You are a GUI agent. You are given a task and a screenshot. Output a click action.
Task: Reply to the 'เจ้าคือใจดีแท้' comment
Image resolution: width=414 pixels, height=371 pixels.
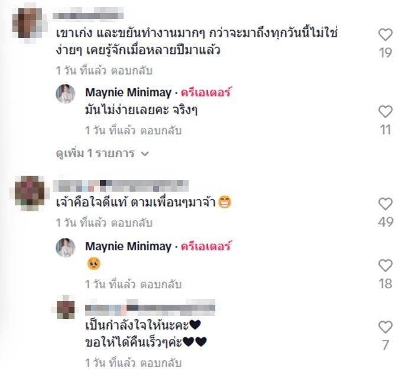131,223
